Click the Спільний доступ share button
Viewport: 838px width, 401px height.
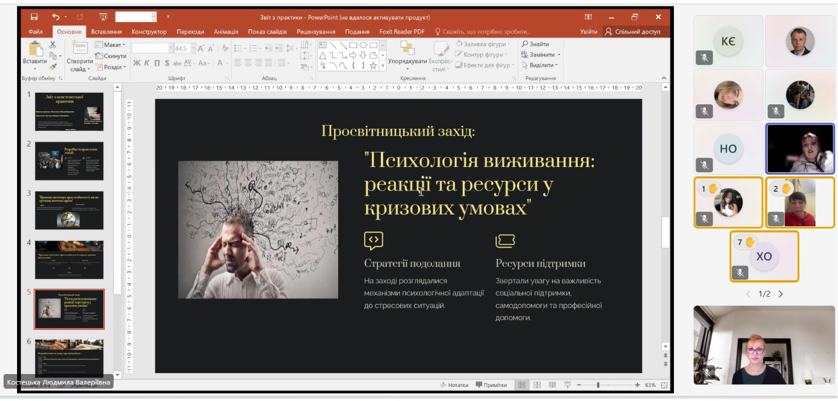(633, 32)
